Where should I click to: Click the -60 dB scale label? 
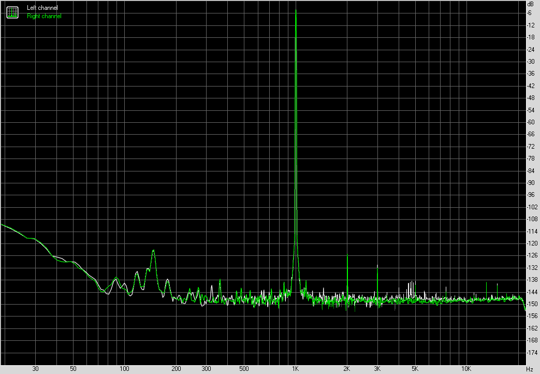[x=531, y=122]
